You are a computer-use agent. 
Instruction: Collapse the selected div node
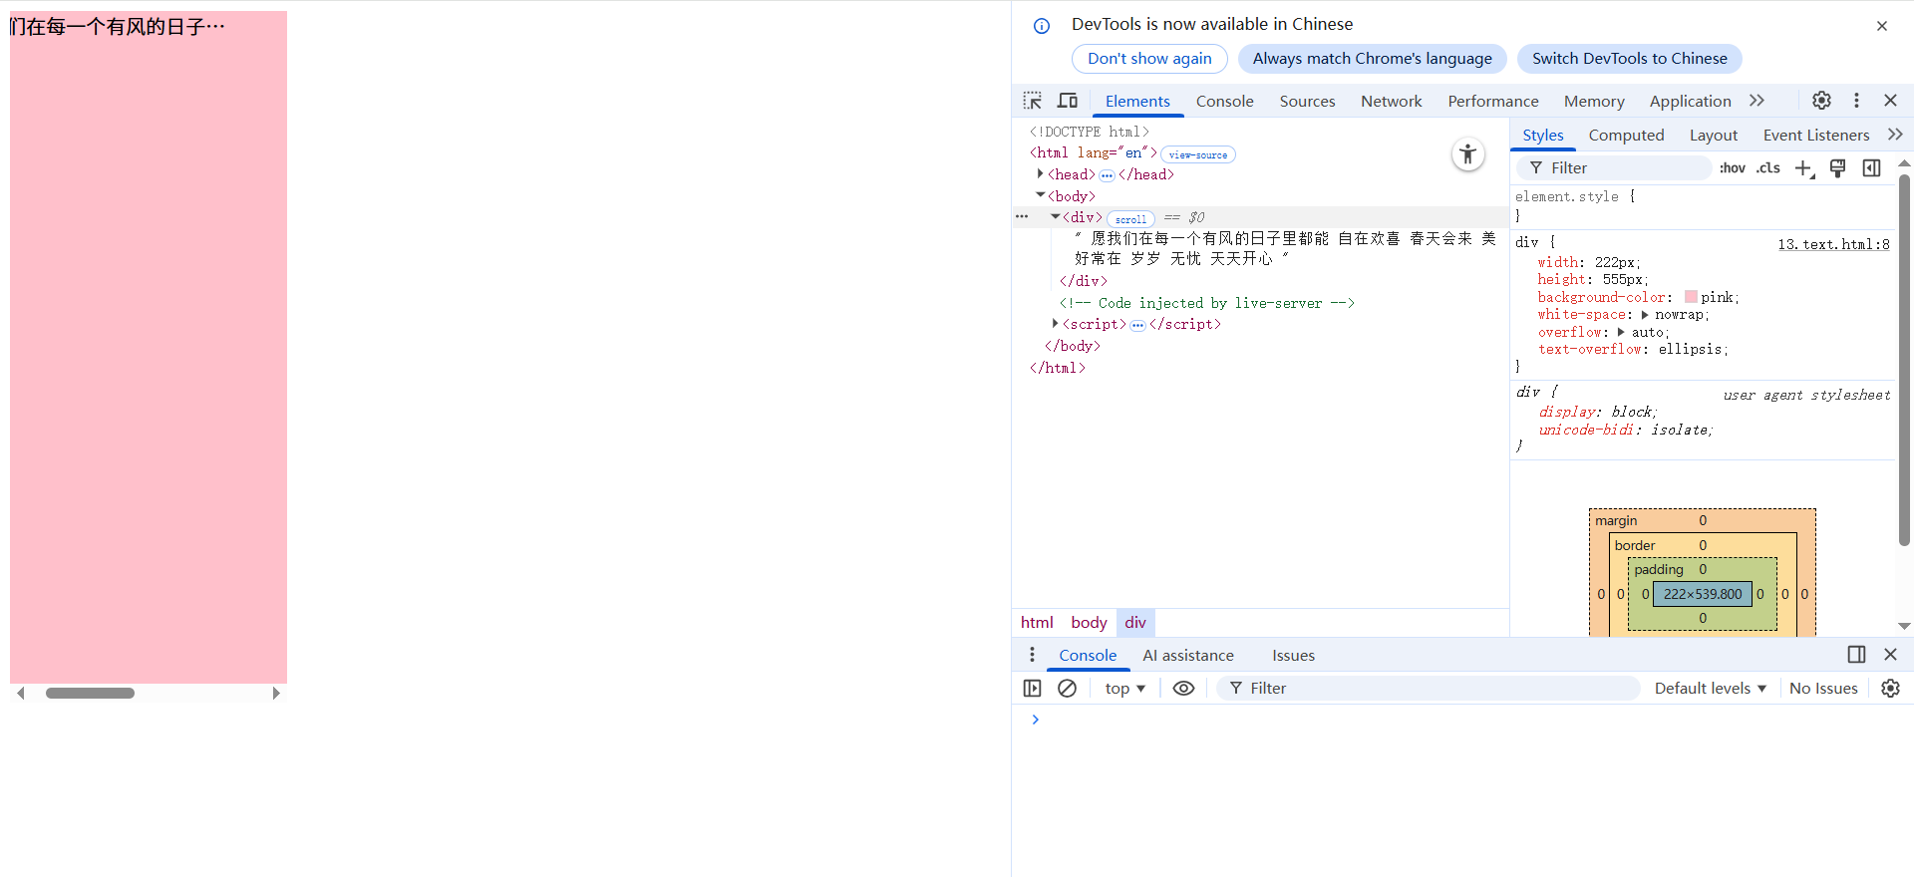(1055, 216)
